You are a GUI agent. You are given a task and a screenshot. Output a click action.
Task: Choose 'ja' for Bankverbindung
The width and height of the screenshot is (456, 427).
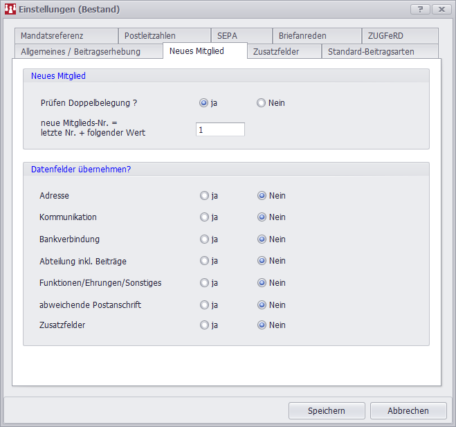(x=204, y=239)
